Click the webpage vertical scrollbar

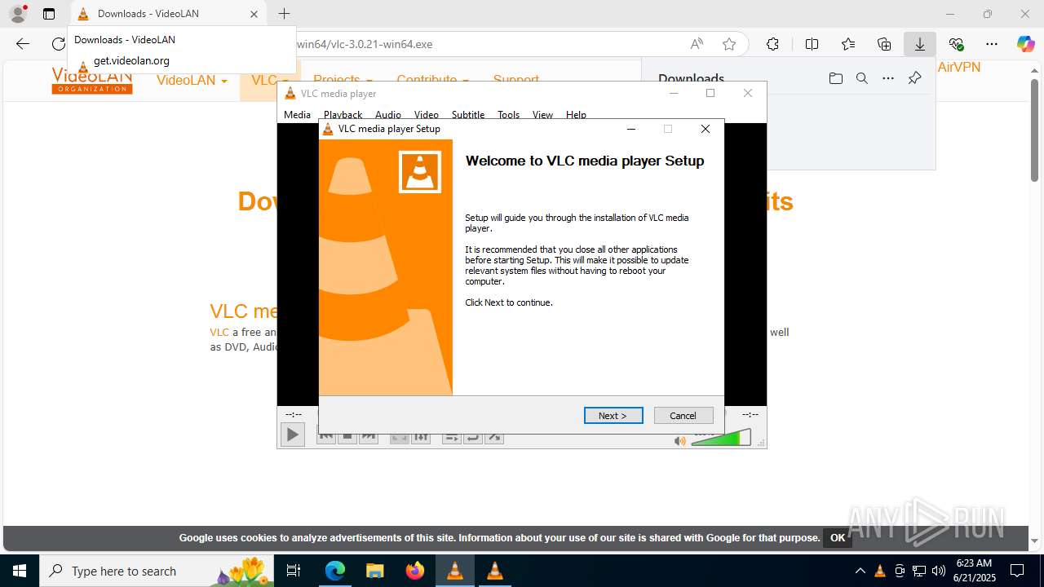[1034, 130]
